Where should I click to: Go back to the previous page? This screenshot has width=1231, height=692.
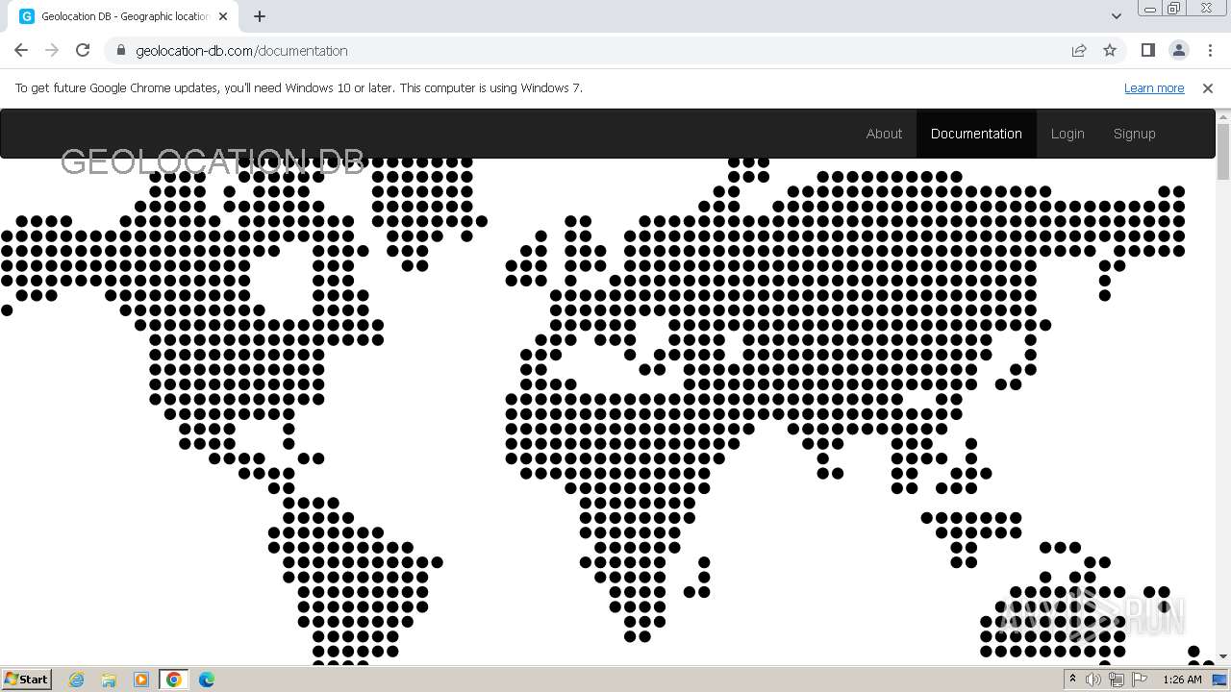pyautogui.click(x=21, y=50)
